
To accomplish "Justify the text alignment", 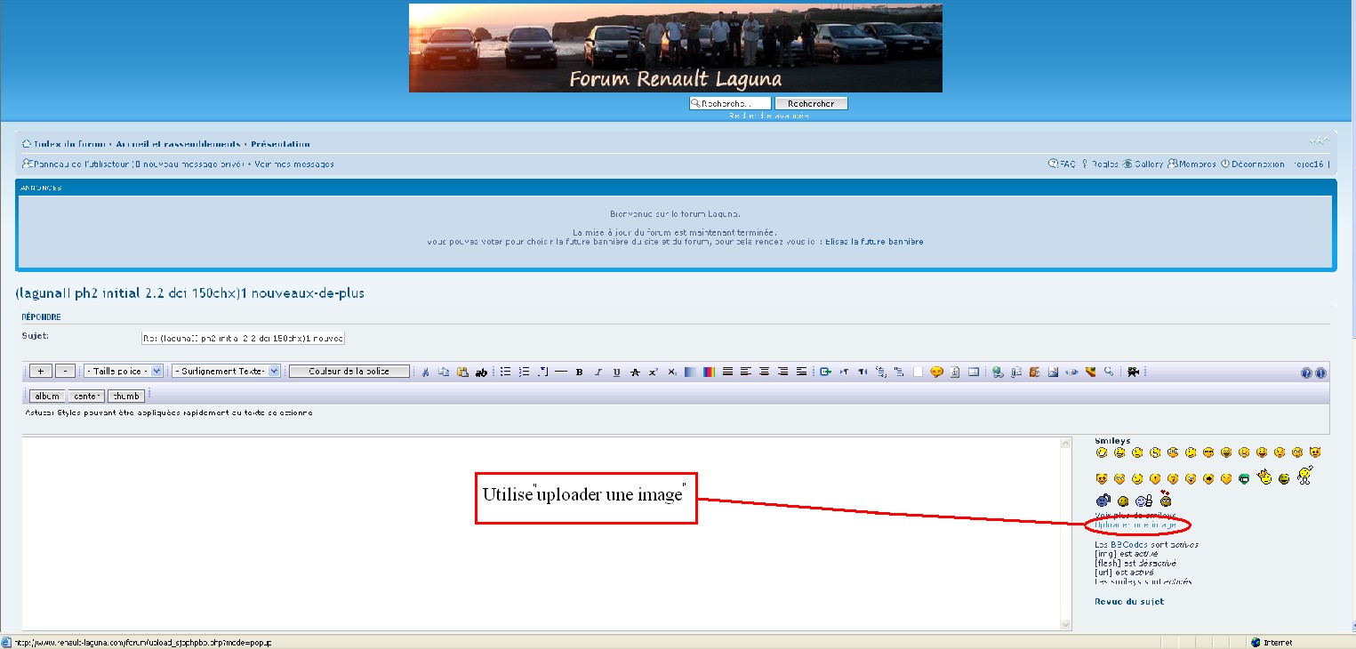I will pyautogui.click(x=727, y=372).
